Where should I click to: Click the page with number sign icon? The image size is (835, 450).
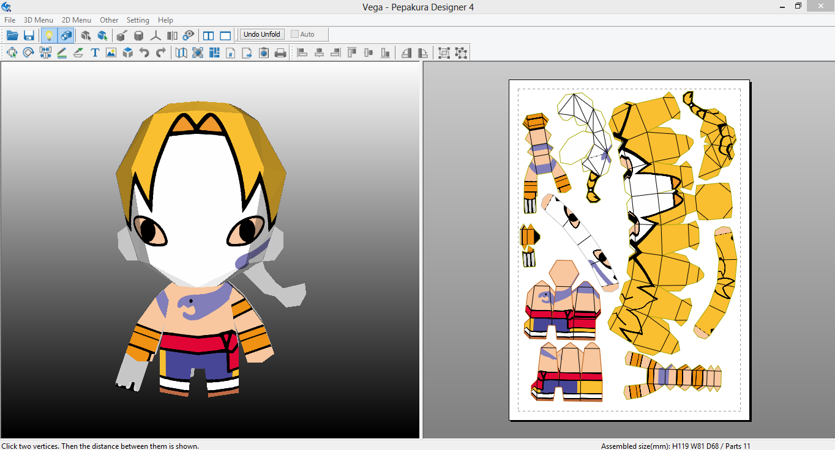[231, 53]
